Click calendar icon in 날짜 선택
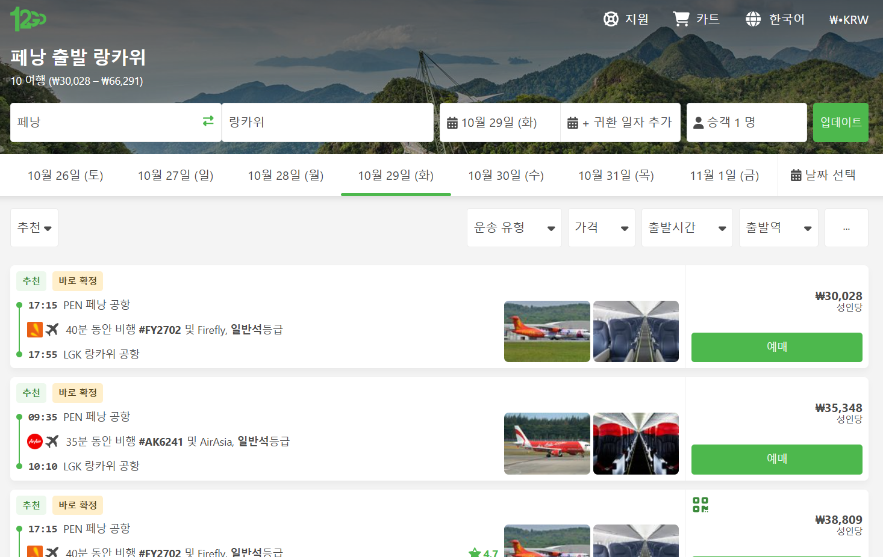This screenshot has height=557, width=883. click(x=796, y=175)
